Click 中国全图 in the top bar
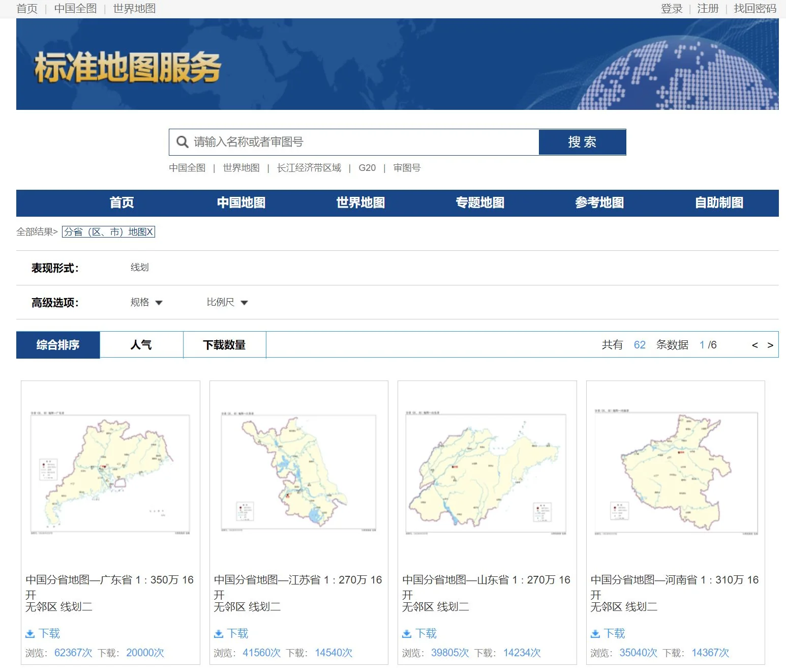786x672 pixels. (x=75, y=9)
